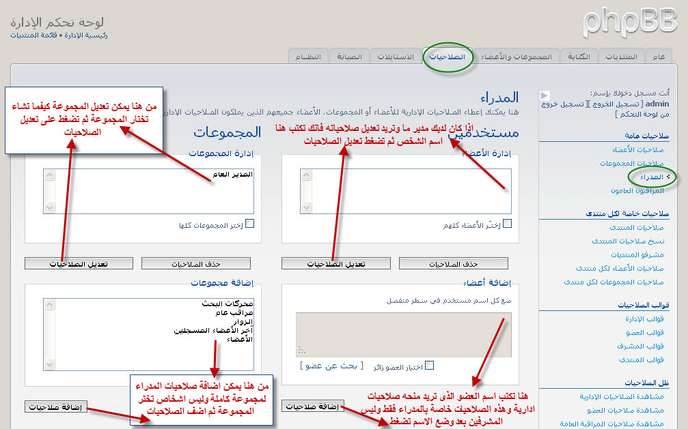Select محركات البحث in add groups list
This screenshot has width=688, height=429.
coord(227,304)
